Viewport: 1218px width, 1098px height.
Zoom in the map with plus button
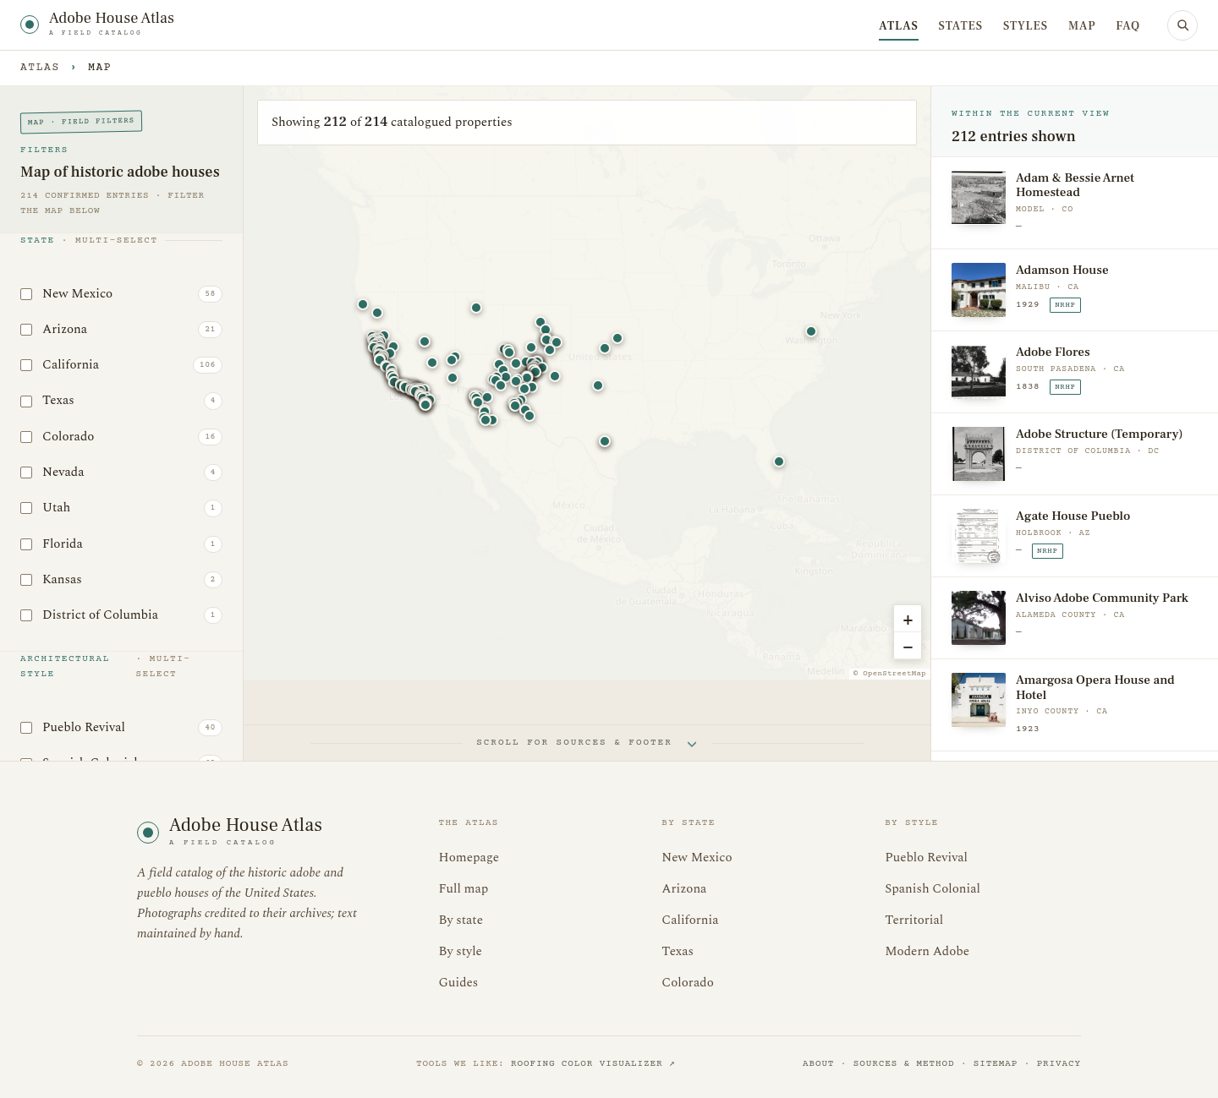pos(908,620)
